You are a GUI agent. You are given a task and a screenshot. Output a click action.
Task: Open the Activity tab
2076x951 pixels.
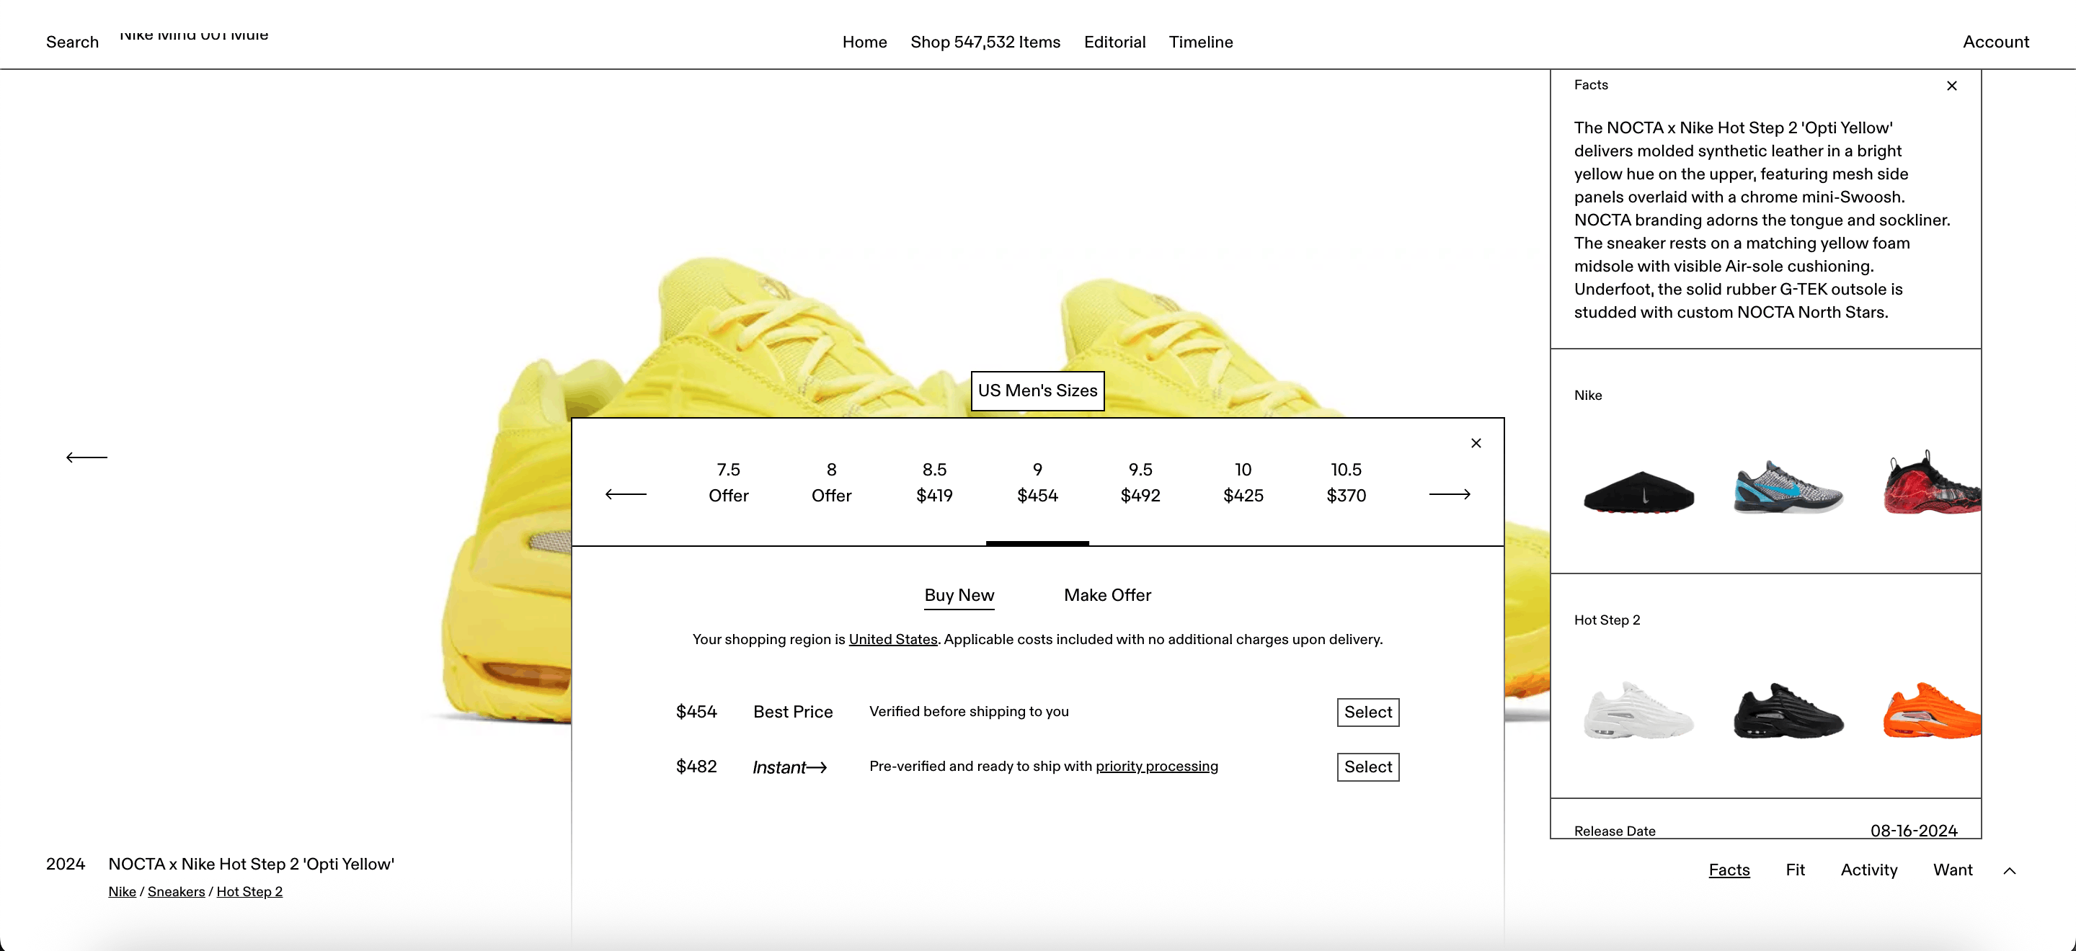[1869, 870]
